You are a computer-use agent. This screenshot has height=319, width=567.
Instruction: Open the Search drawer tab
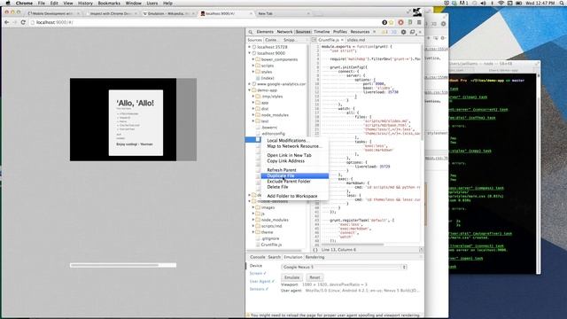click(274, 257)
